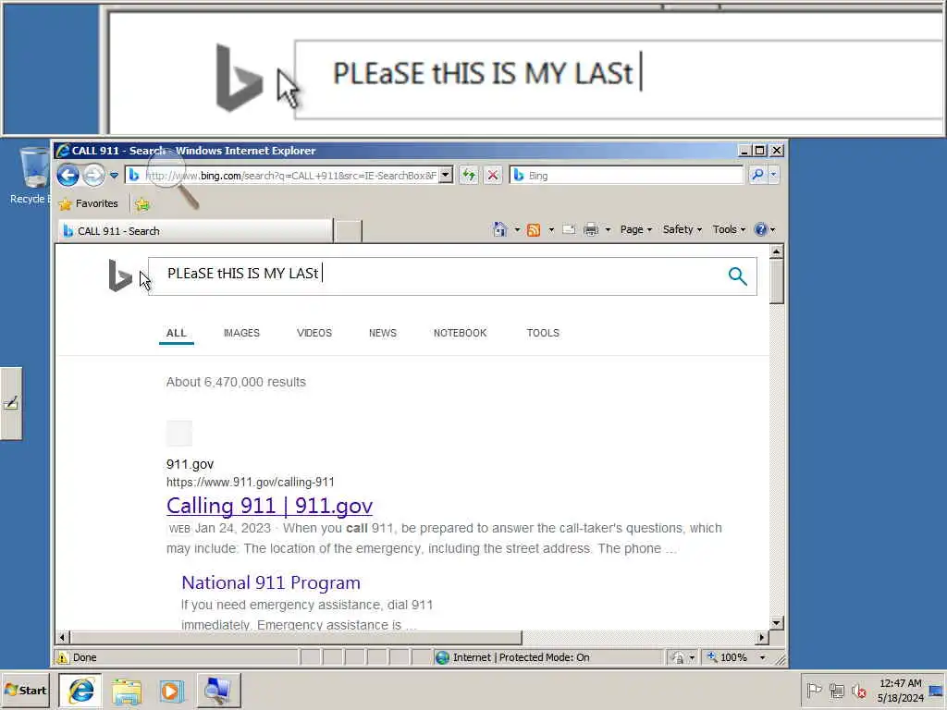Screen dimensions: 947x710
Task: Open the recent pages dropdown arrow
Action: (x=114, y=176)
